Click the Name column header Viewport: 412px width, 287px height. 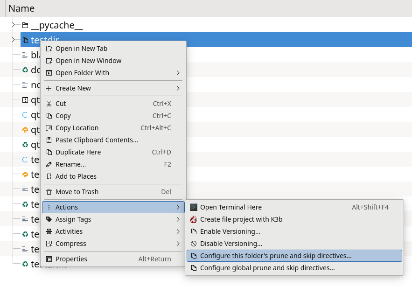(209, 8)
